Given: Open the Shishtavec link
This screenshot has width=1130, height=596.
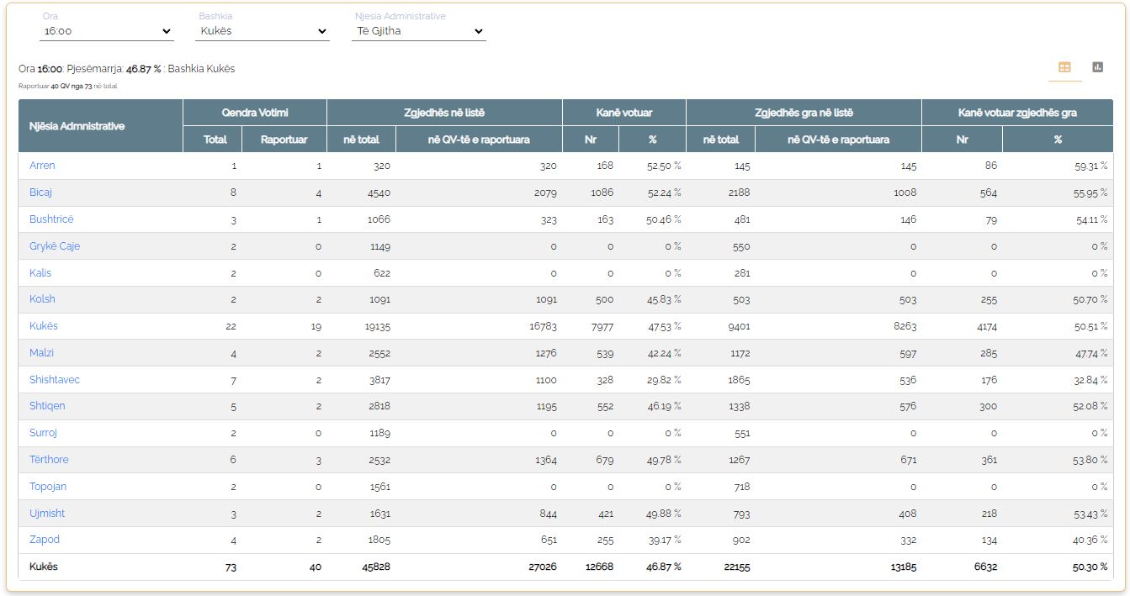Looking at the screenshot, I should (55, 380).
